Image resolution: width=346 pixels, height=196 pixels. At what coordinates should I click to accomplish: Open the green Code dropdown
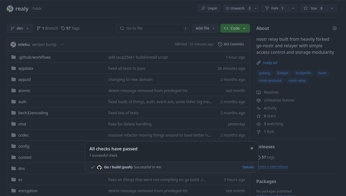235,28
